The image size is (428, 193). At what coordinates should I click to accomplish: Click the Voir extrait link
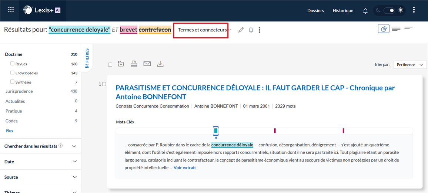[x=184, y=167]
